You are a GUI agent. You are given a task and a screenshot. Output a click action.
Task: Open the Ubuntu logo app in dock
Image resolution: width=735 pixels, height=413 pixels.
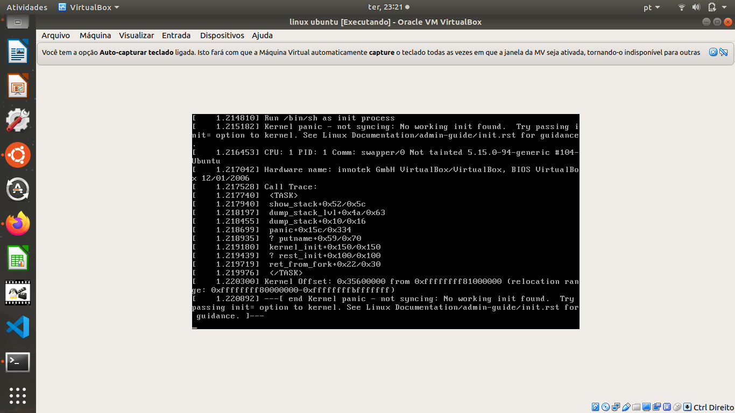[18, 155]
